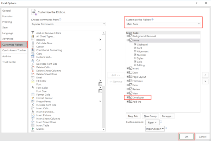
Task: Click the Insert Table icon
Action: (33, 126)
